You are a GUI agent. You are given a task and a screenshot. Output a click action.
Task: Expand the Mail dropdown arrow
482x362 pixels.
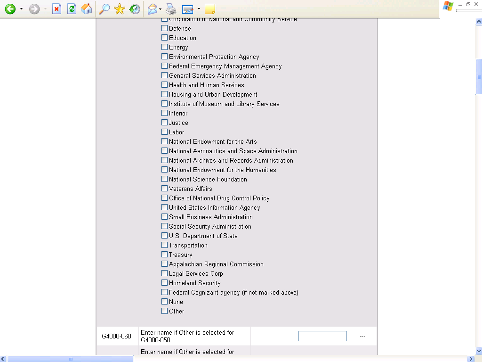point(160,9)
